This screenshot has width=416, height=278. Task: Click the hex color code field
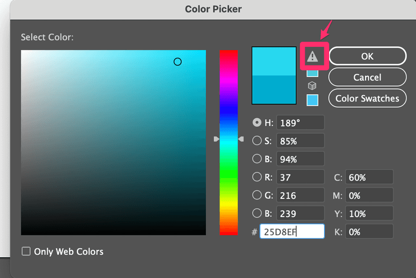point(292,232)
